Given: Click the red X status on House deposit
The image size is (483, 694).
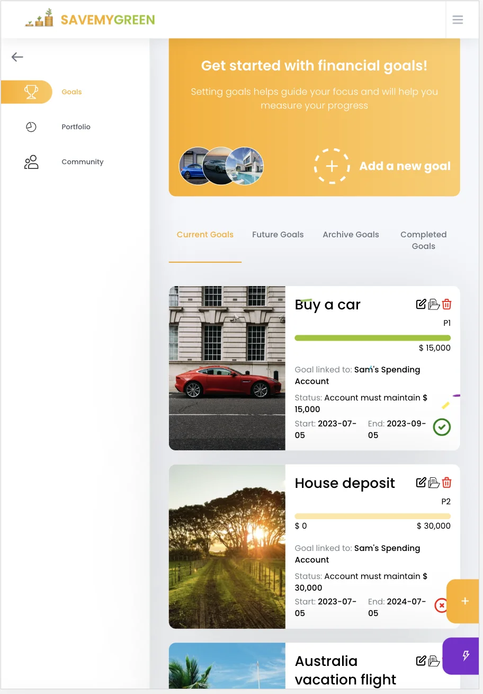Looking at the screenshot, I should (440, 605).
